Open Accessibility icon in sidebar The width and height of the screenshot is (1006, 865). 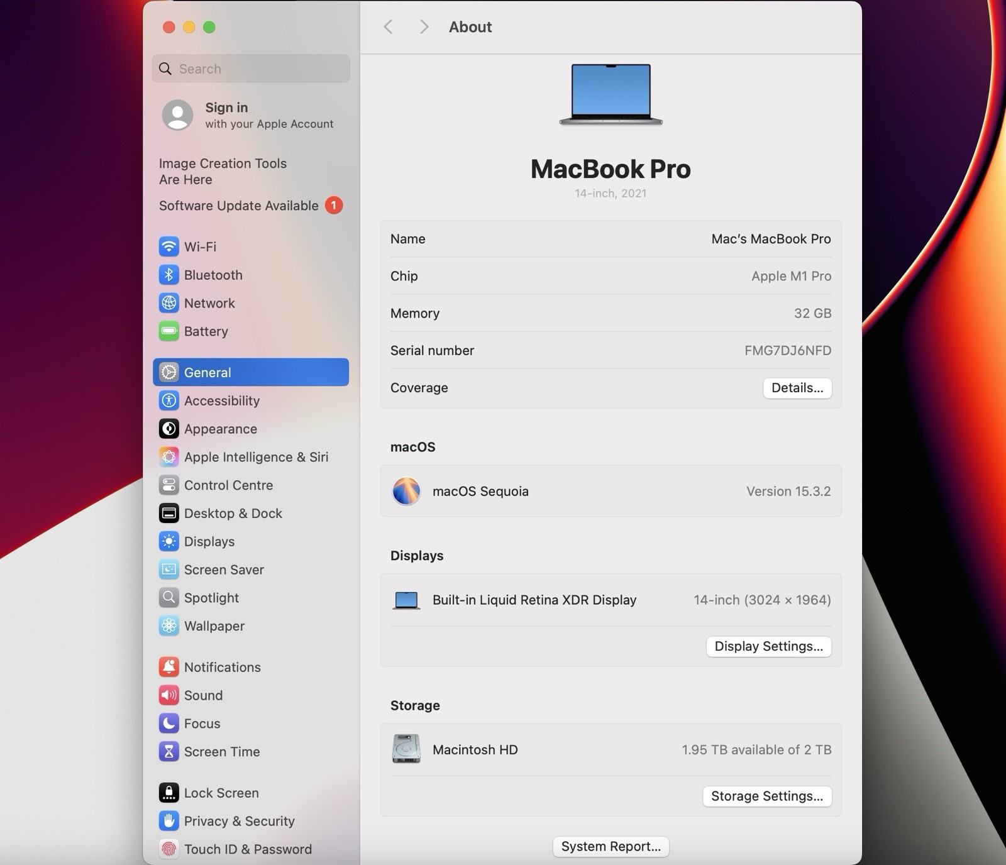pyautogui.click(x=169, y=400)
